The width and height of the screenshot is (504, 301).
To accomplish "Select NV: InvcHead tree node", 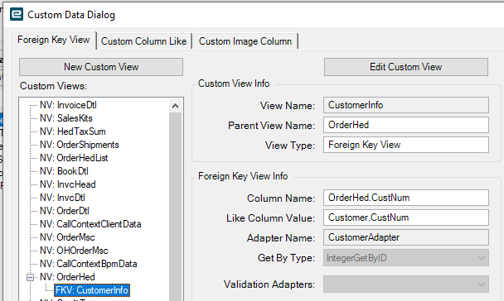I will [67, 184].
